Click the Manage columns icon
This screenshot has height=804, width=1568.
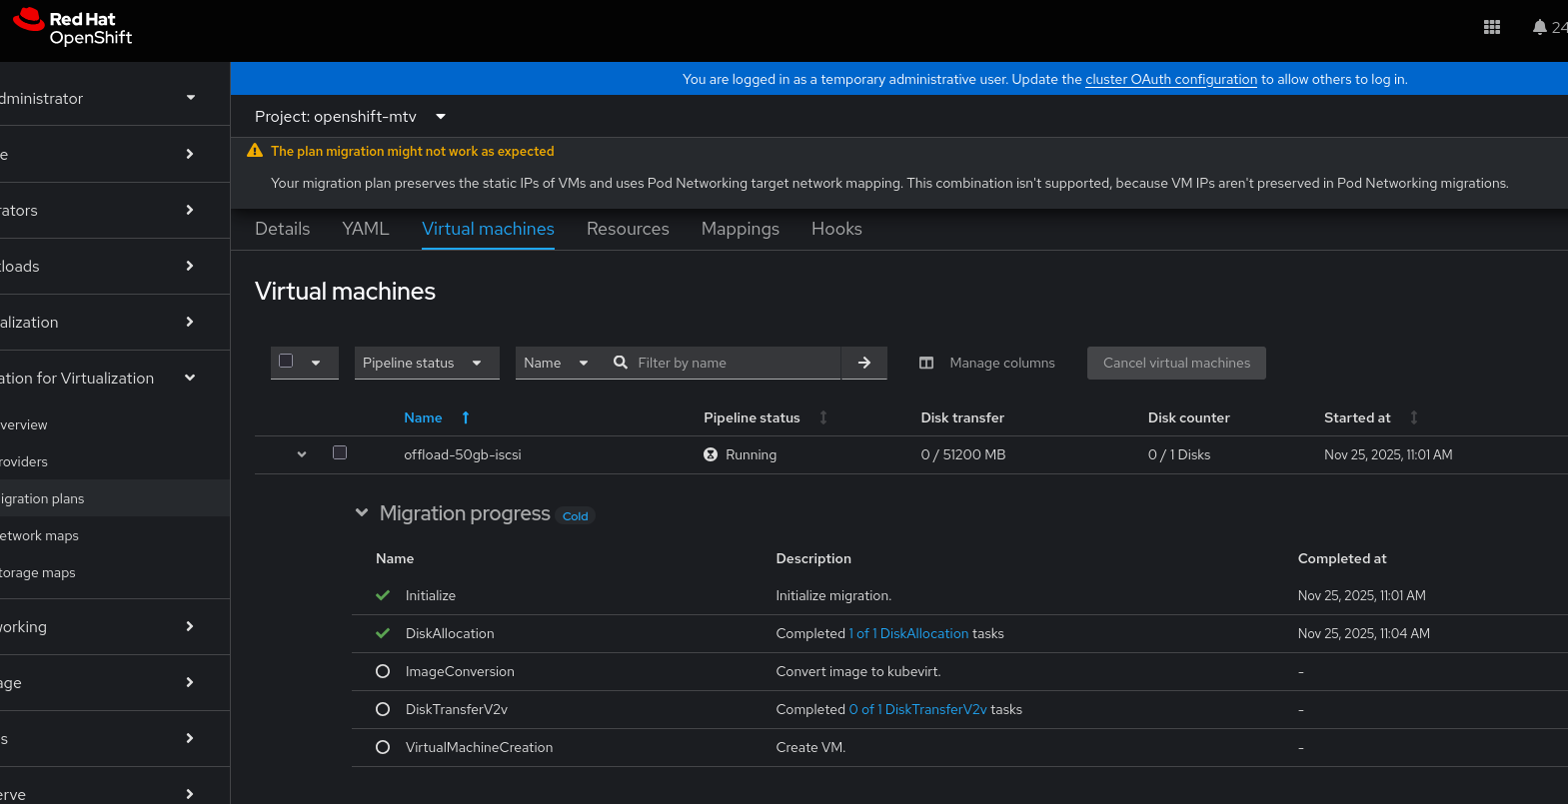pos(926,363)
